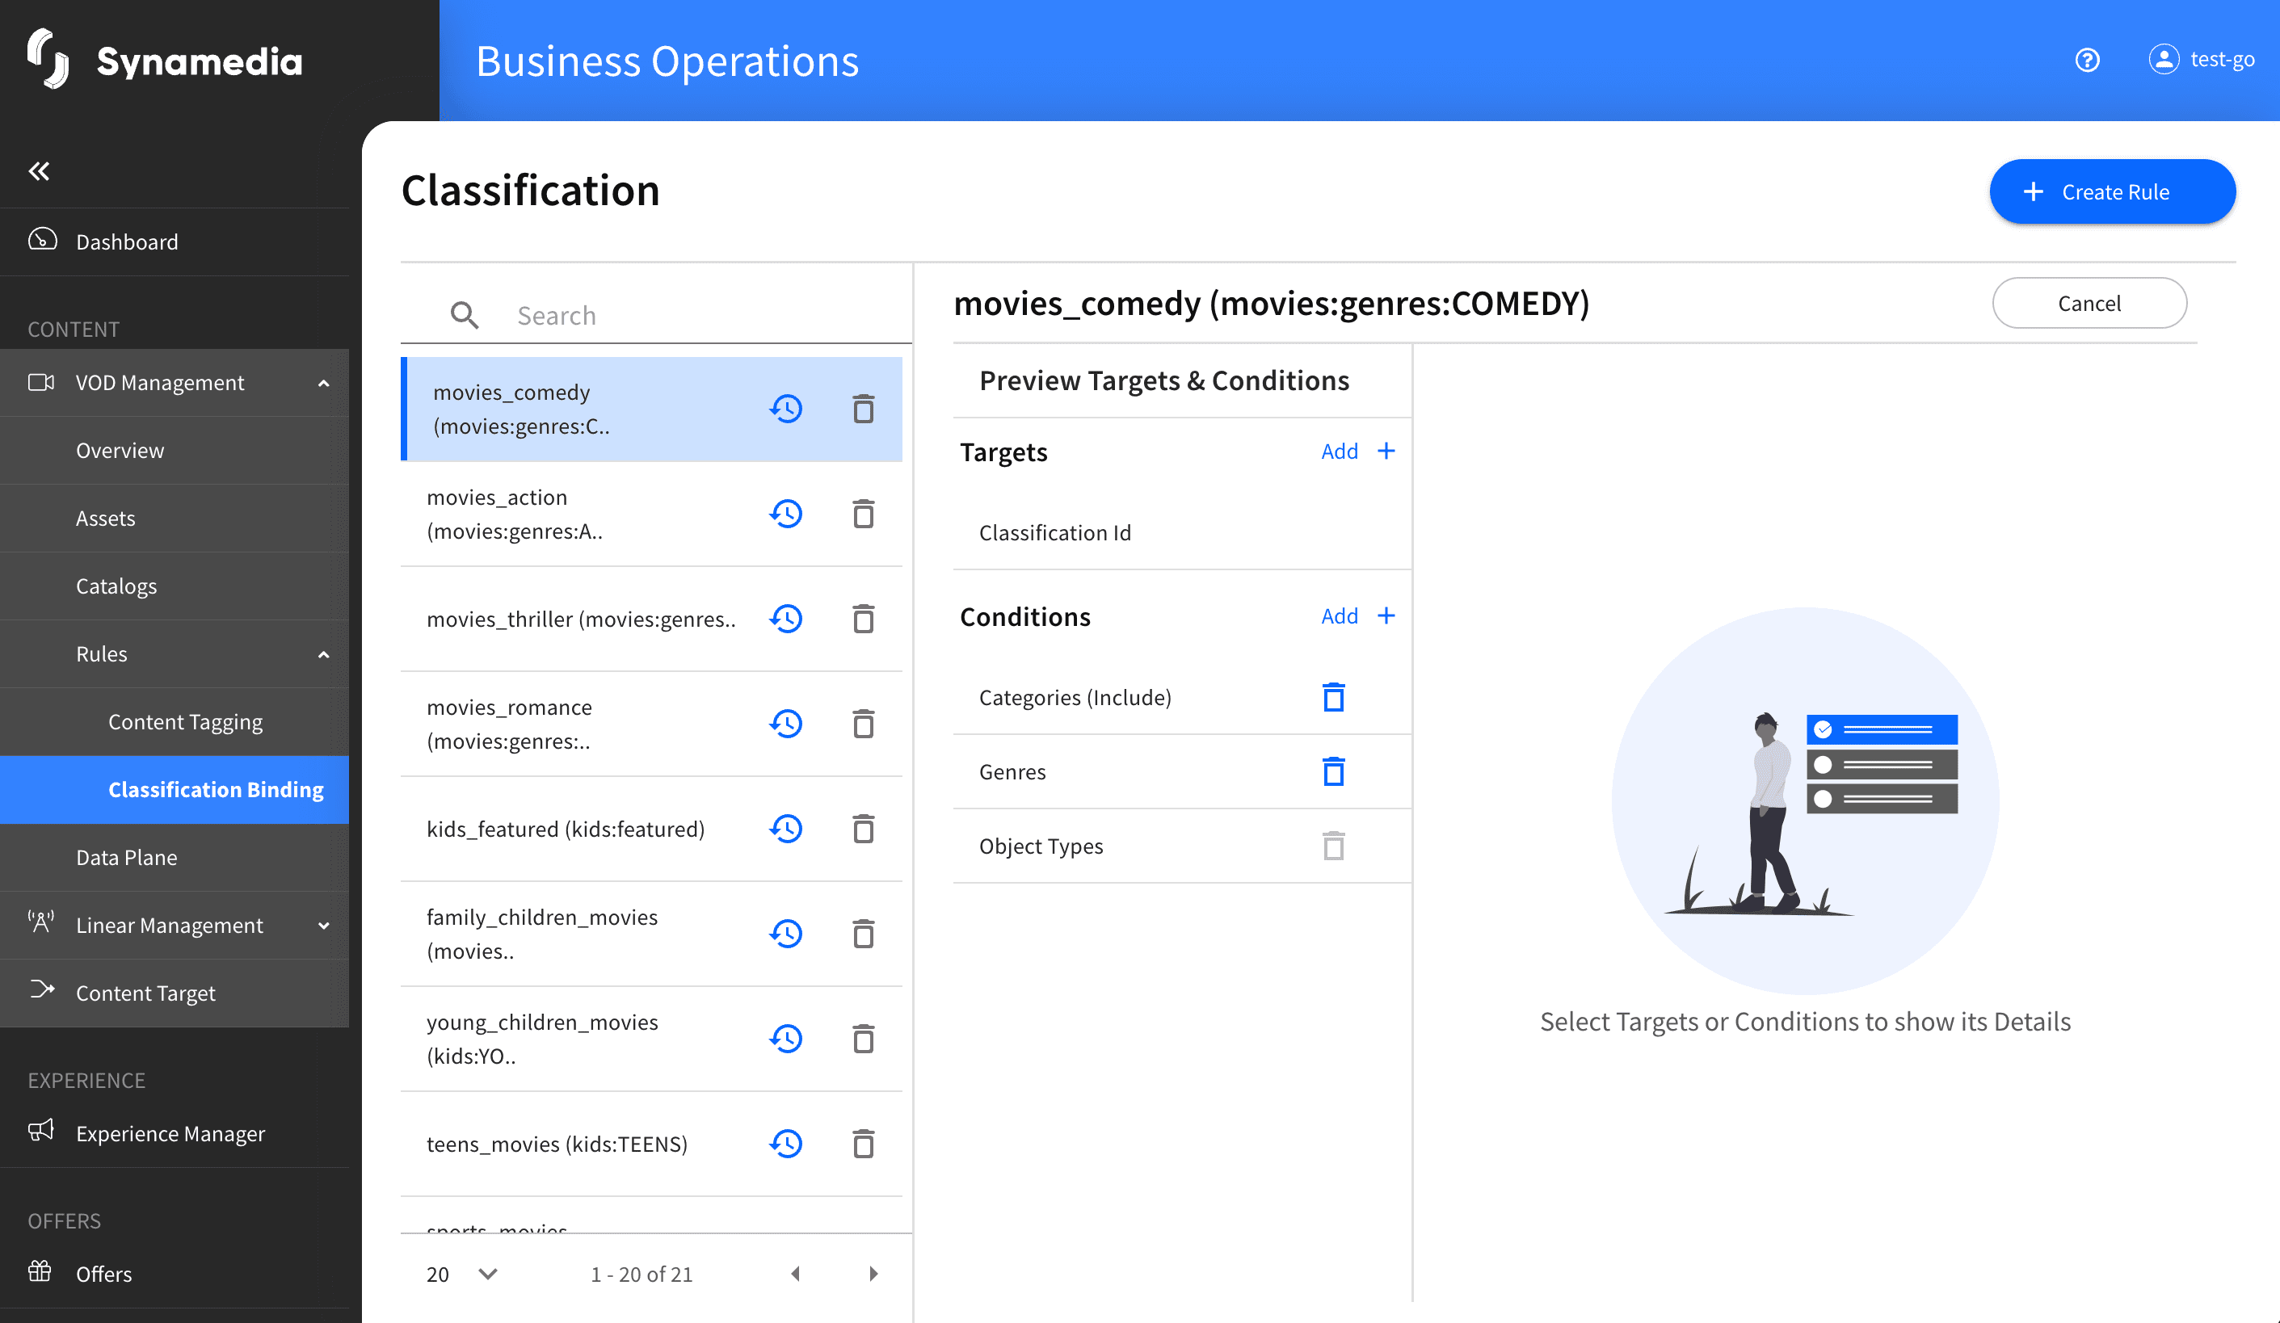Select Classification Binding in sidebar

175,789
